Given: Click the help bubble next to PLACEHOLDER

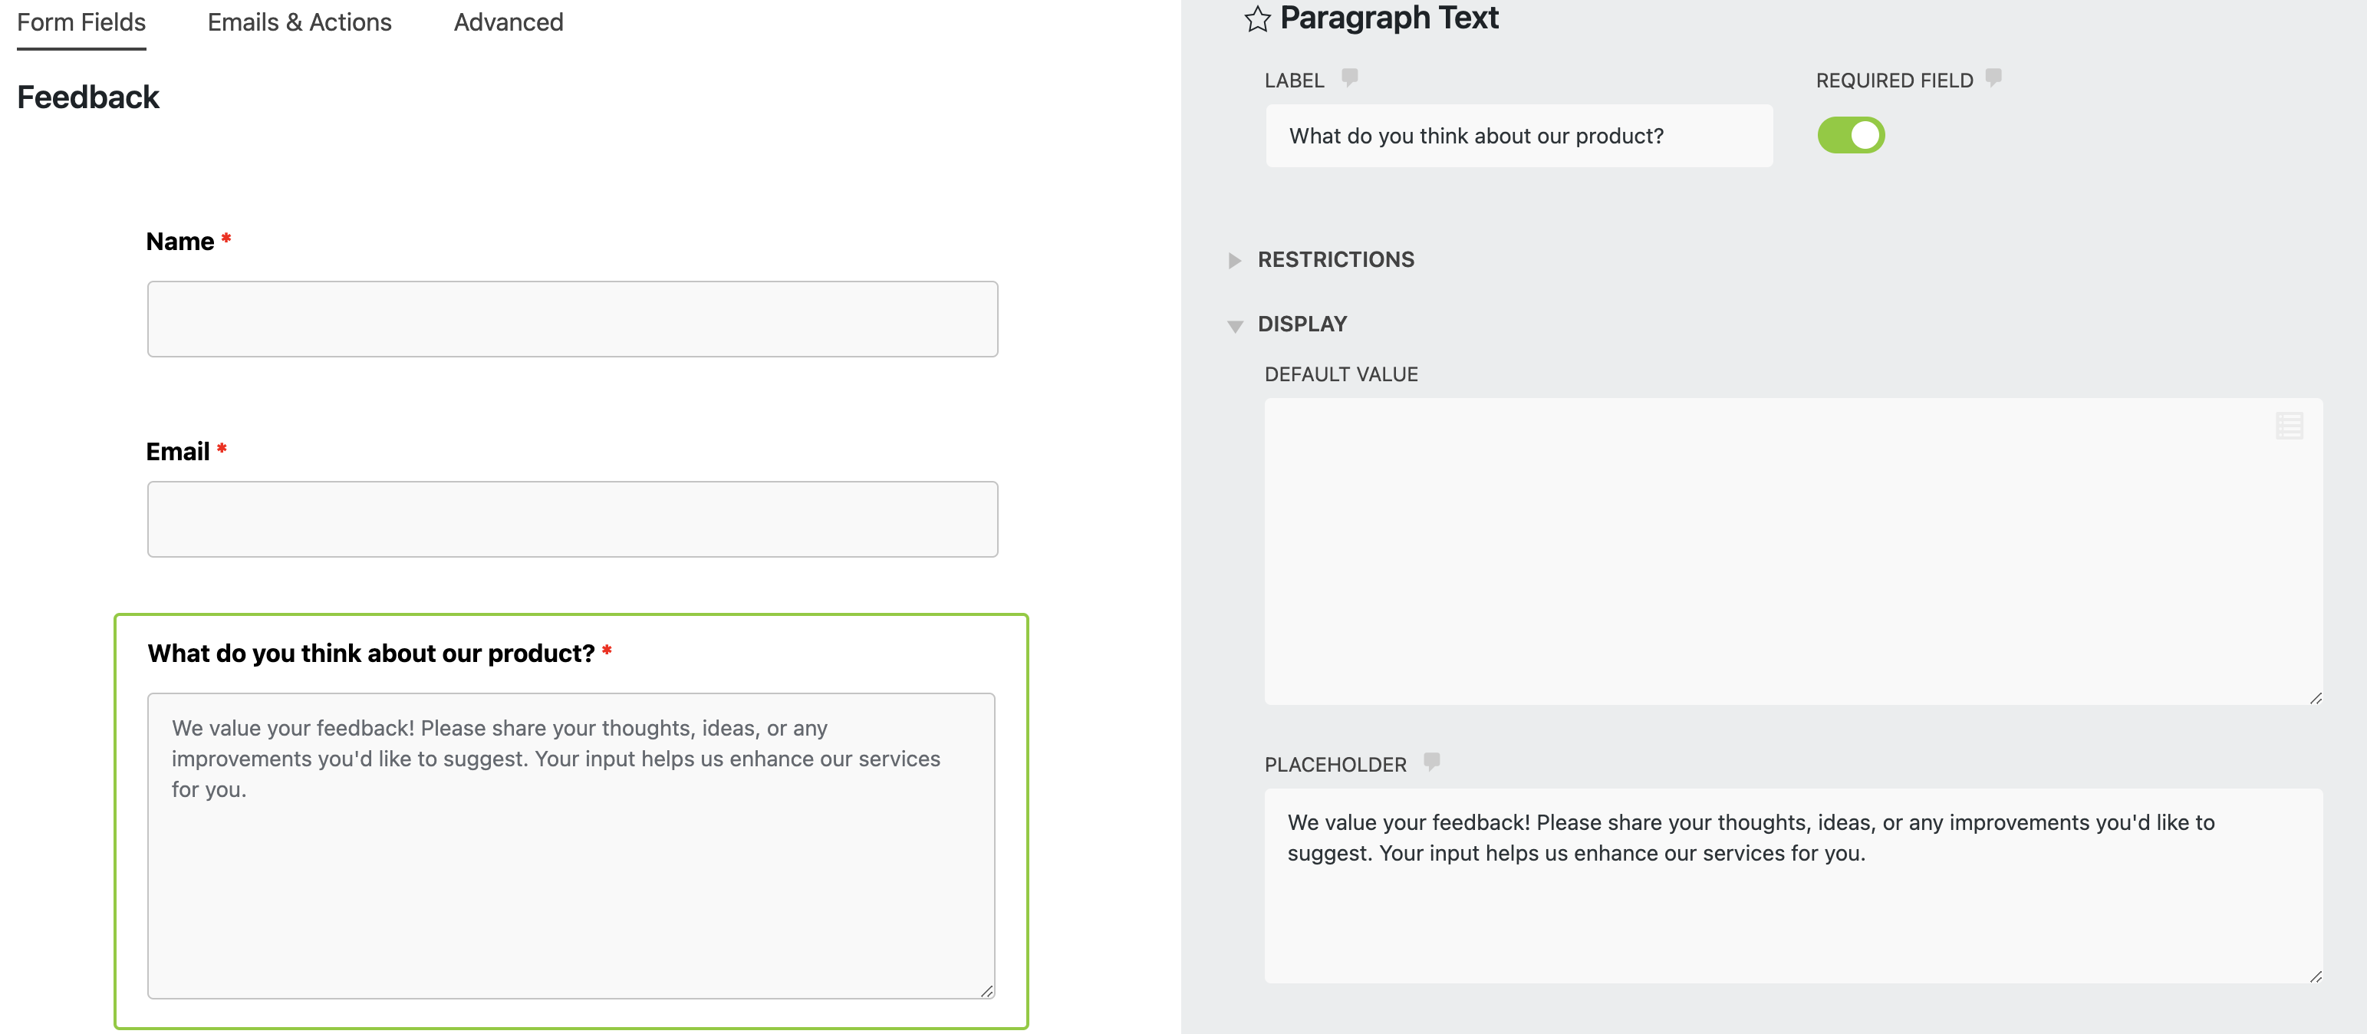Looking at the screenshot, I should [1433, 761].
